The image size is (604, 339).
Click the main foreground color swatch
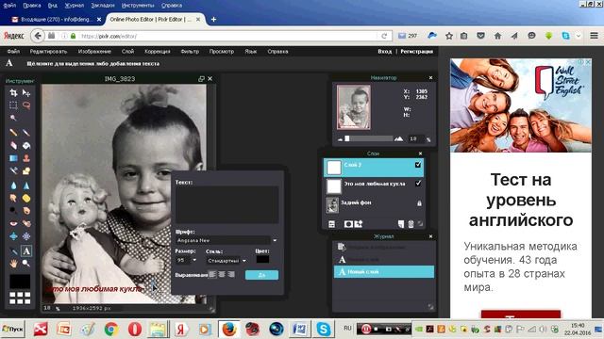[x=20, y=282]
